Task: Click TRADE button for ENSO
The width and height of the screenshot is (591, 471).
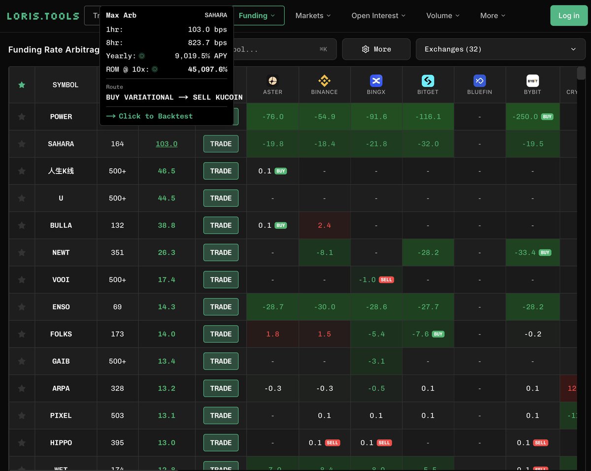Action: click(x=221, y=306)
